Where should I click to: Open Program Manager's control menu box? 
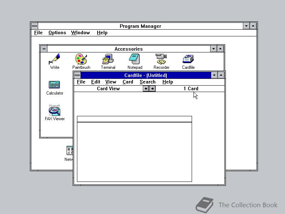[34, 26]
